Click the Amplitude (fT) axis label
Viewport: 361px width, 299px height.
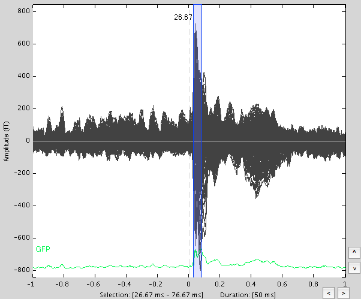[x=7, y=141]
